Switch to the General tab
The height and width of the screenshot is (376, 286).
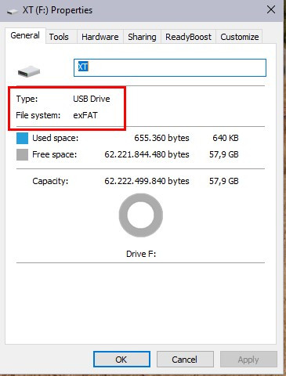(x=25, y=35)
